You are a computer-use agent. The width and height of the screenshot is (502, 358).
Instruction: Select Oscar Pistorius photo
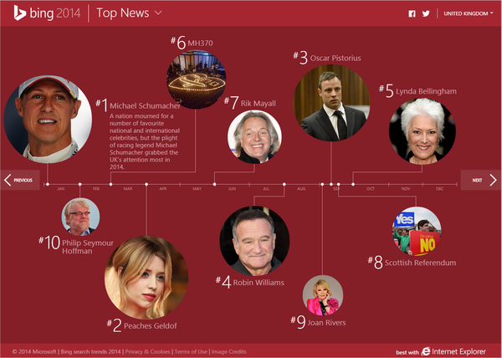tap(331, 103)
